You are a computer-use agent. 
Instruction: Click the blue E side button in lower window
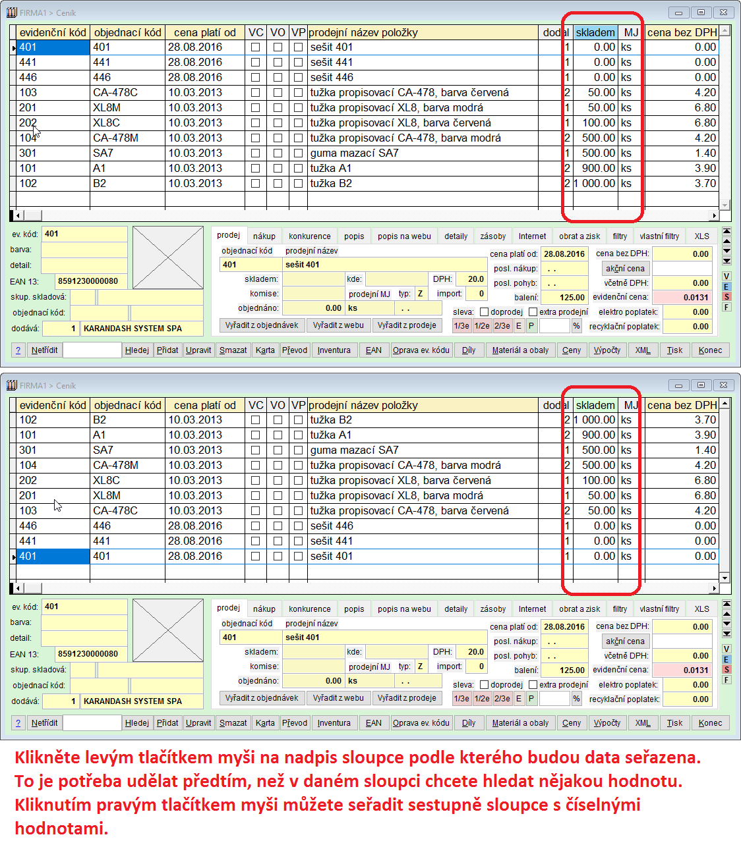726,659
